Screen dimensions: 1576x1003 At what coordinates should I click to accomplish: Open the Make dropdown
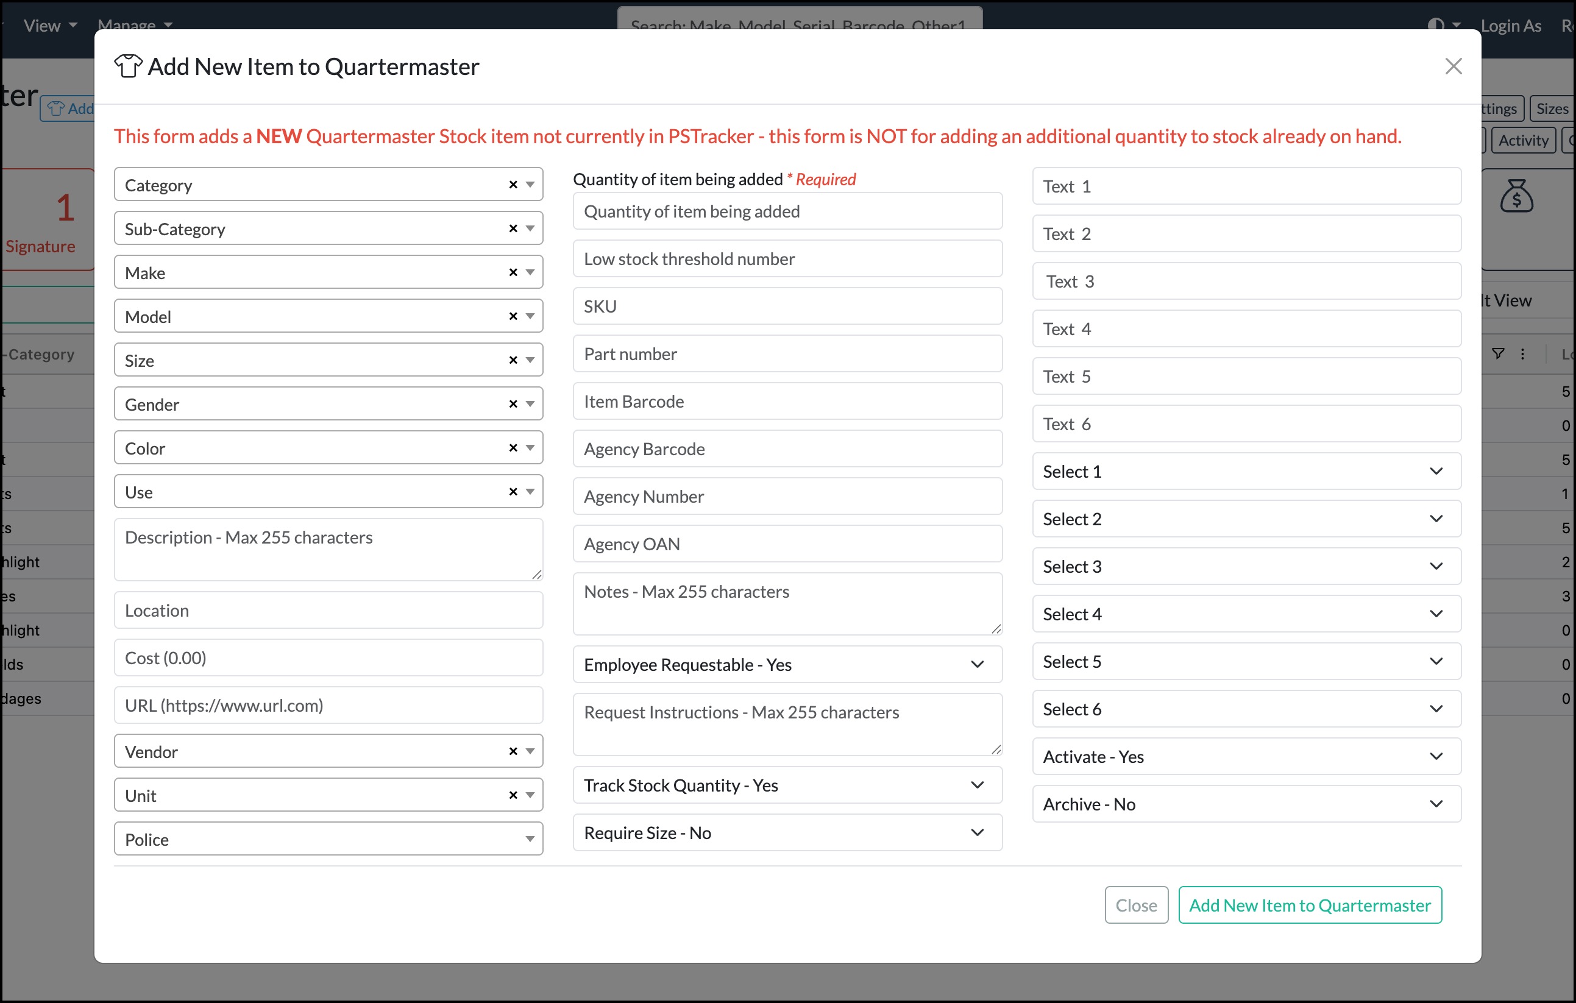328,272
